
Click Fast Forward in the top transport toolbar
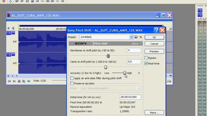[52, 1]
